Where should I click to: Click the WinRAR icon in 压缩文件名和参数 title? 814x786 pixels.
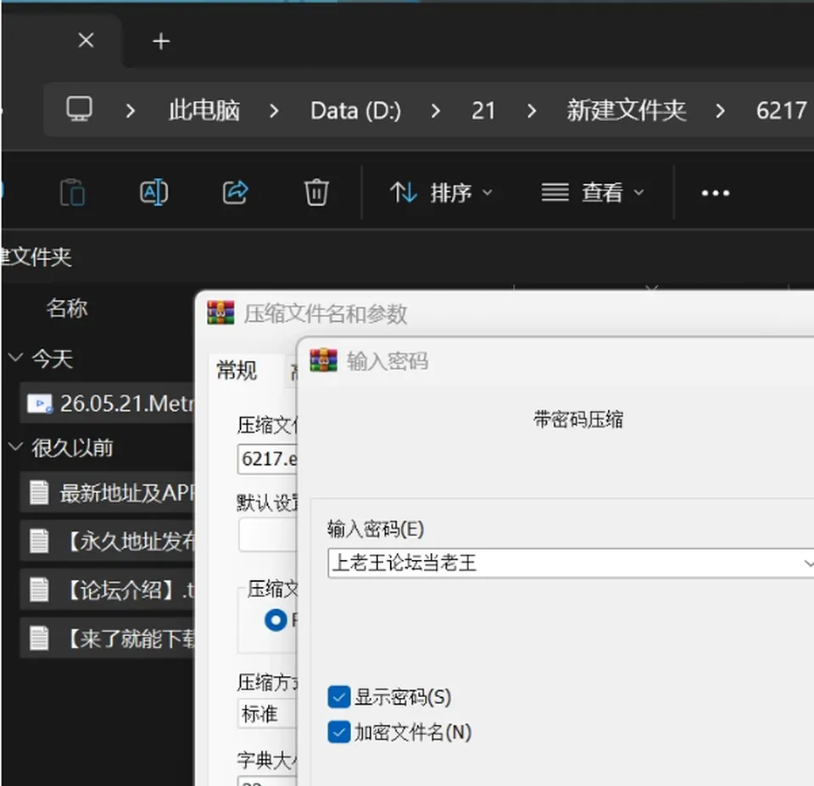coord(220,313)
